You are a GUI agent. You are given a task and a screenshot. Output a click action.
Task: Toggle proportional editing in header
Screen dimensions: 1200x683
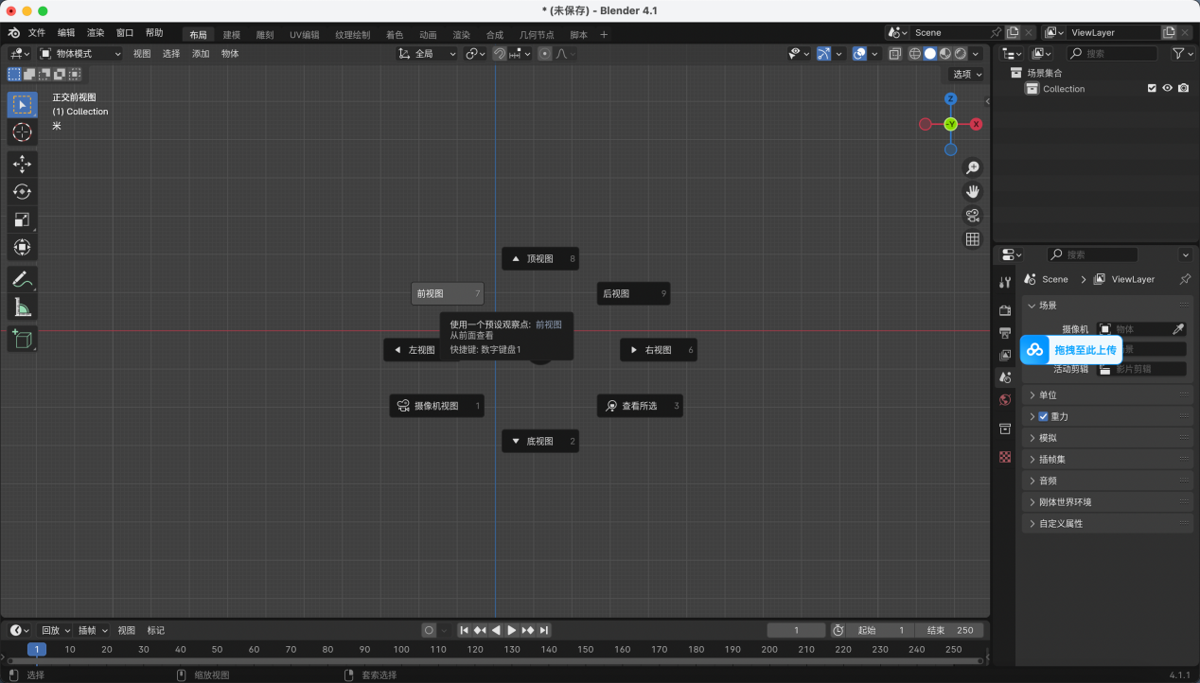point(545,54)
